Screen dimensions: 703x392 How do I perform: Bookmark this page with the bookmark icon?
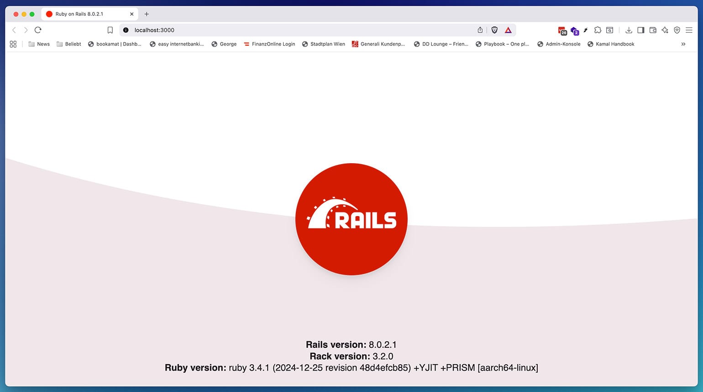click(110, 30)
